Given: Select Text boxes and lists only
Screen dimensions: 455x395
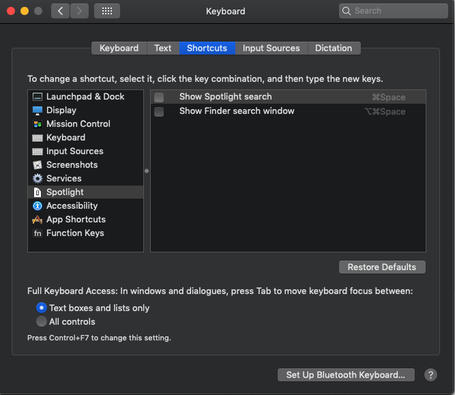Looking at the screenshot, I should 42,308.
